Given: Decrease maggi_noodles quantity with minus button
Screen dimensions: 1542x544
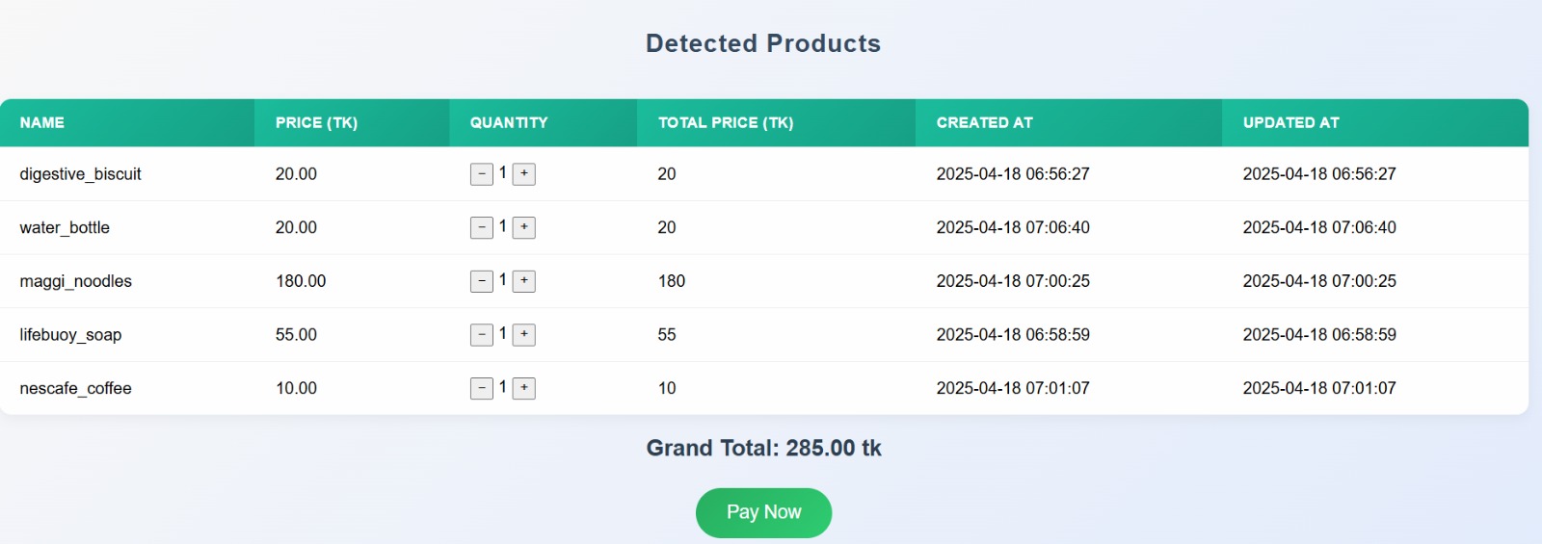Looking at the screenshot, I should [x=481, y=281].
